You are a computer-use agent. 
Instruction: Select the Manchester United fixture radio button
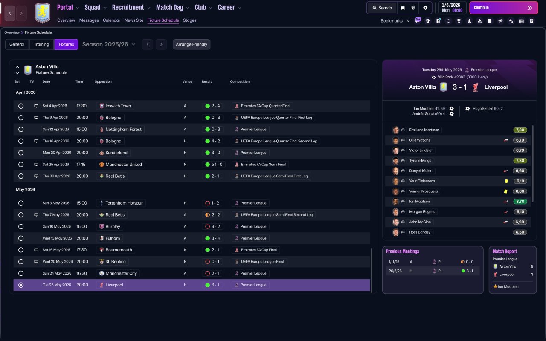coord(21,165)
